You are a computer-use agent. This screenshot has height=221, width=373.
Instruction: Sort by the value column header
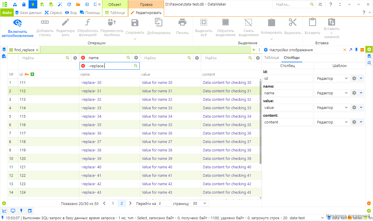click(x=170, y=75)
